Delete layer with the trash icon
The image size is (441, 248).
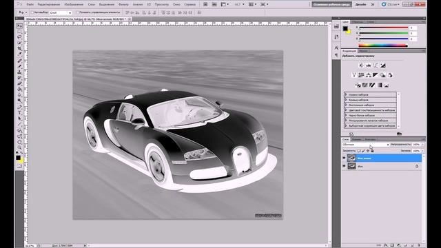click(x=419, y=245)
